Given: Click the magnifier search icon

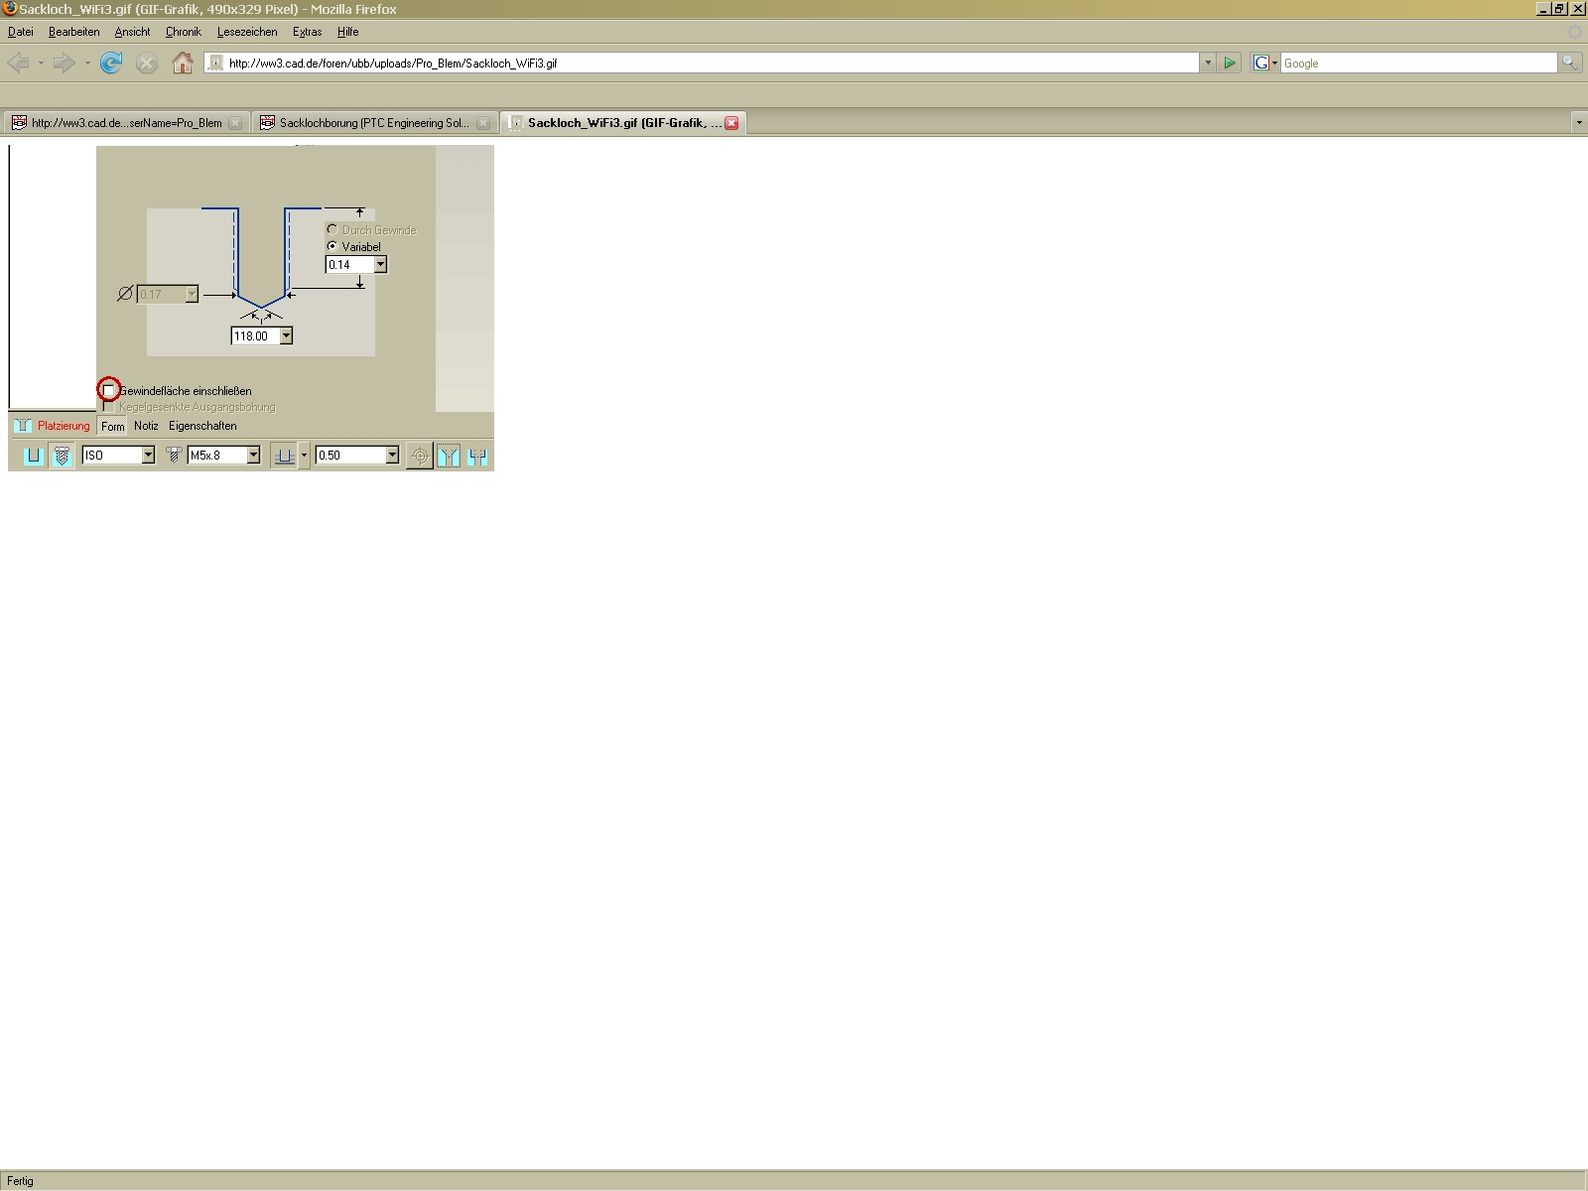Looking at the screenshot, I should 1569,63.
